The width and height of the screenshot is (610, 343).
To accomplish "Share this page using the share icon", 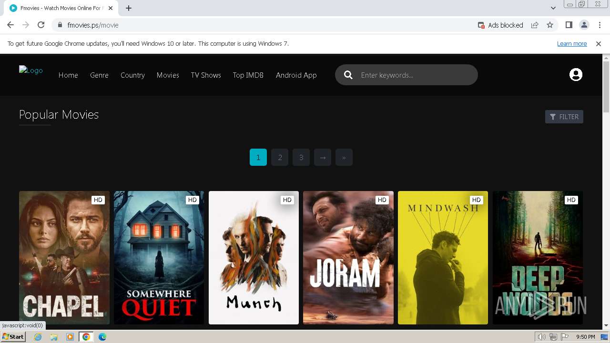I will (535, 25).
